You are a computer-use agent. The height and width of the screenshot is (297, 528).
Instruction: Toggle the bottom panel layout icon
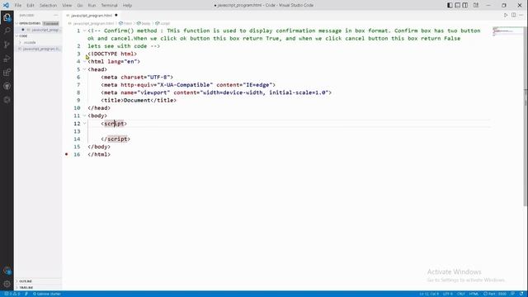[457, 5]
